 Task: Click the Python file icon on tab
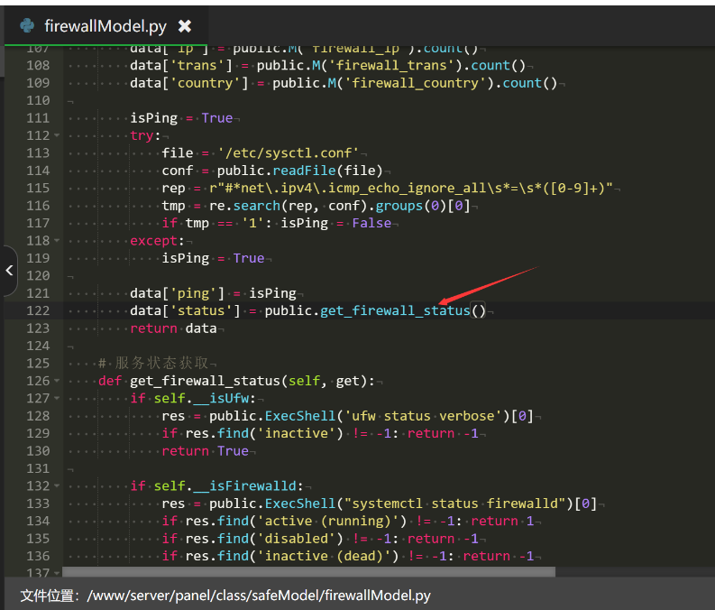[27, 25]
